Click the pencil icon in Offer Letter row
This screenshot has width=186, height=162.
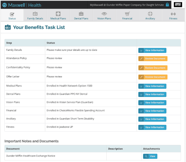[x=141, y=77]
